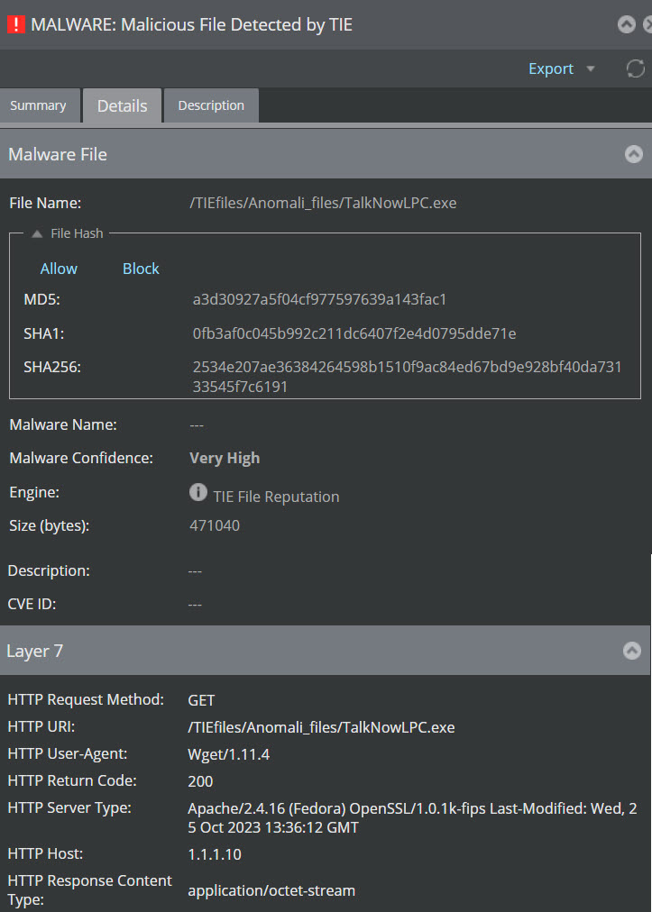Select the MD5 hash value

click(x=319, y=300)
